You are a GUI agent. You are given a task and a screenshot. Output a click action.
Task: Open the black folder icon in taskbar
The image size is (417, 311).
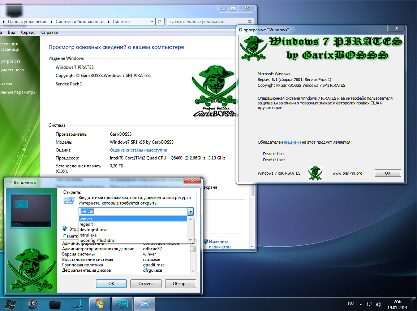point(55,305)
